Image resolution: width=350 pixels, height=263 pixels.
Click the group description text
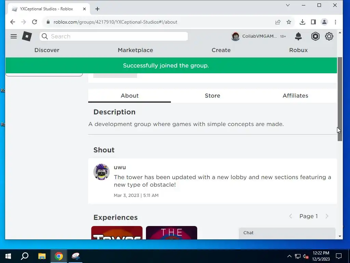click(186, 124)
